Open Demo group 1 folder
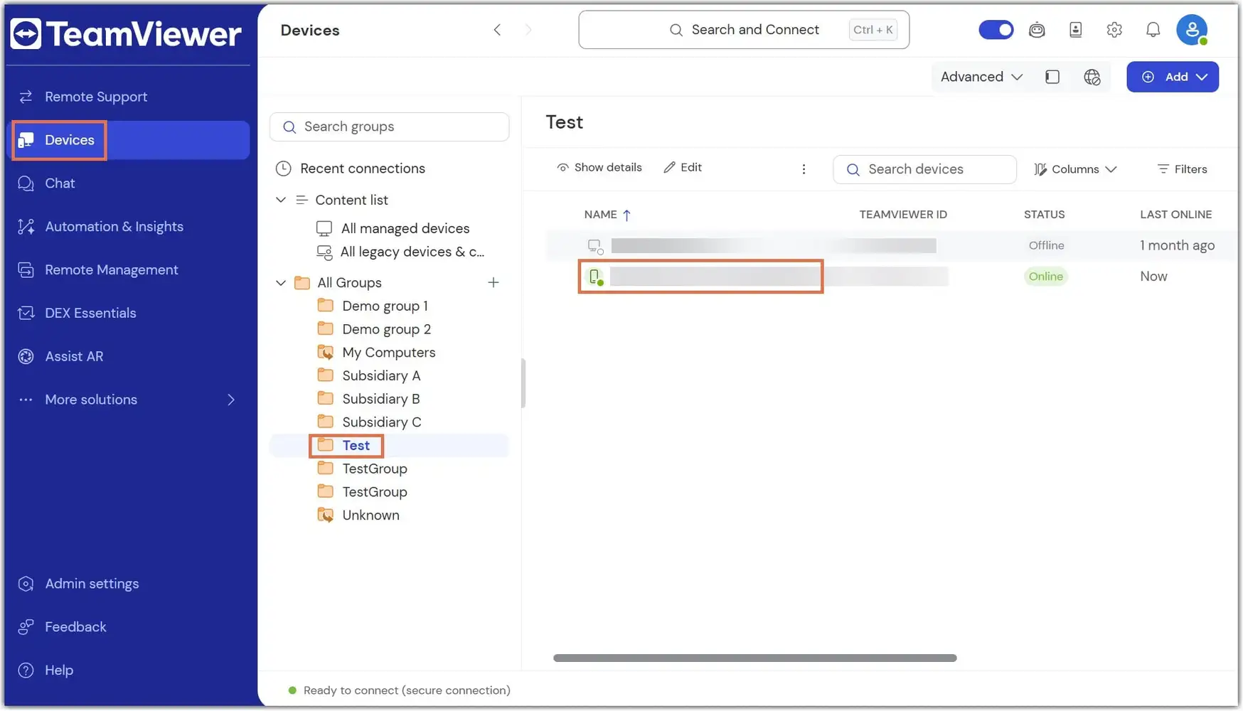Image resolution: width=1243 pixels, height=711 pixels. pos(385,306)
